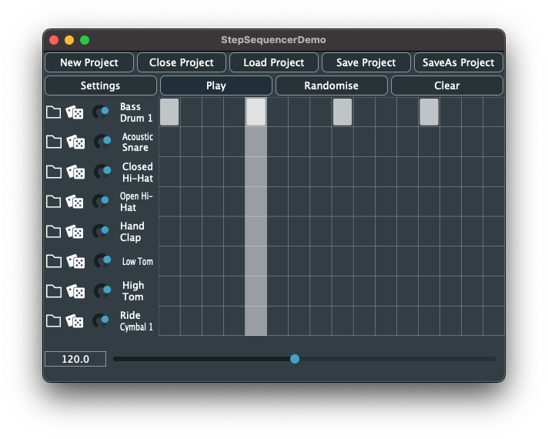This screenshot has height=439, width=548.
Task: Enable the second Bass Drum 1 step
Action: [x=191, y=112]
